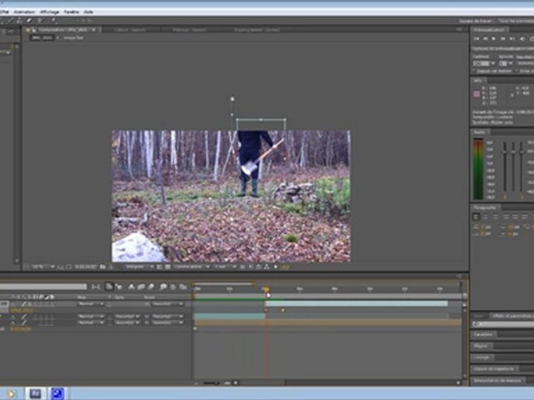Jump to first frame in preview panel

point(477,39)
